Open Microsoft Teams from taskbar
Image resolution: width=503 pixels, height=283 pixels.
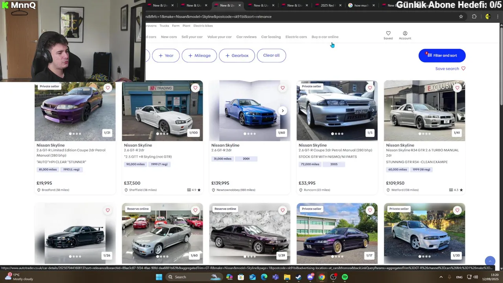coord(275,277)
